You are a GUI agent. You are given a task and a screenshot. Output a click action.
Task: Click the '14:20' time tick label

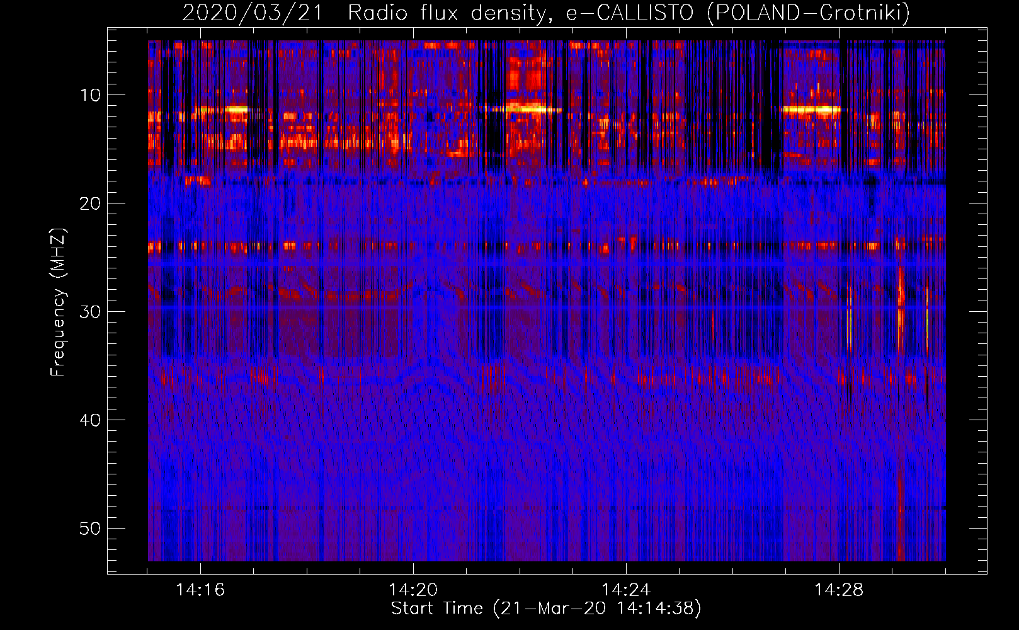coord(413,590)
